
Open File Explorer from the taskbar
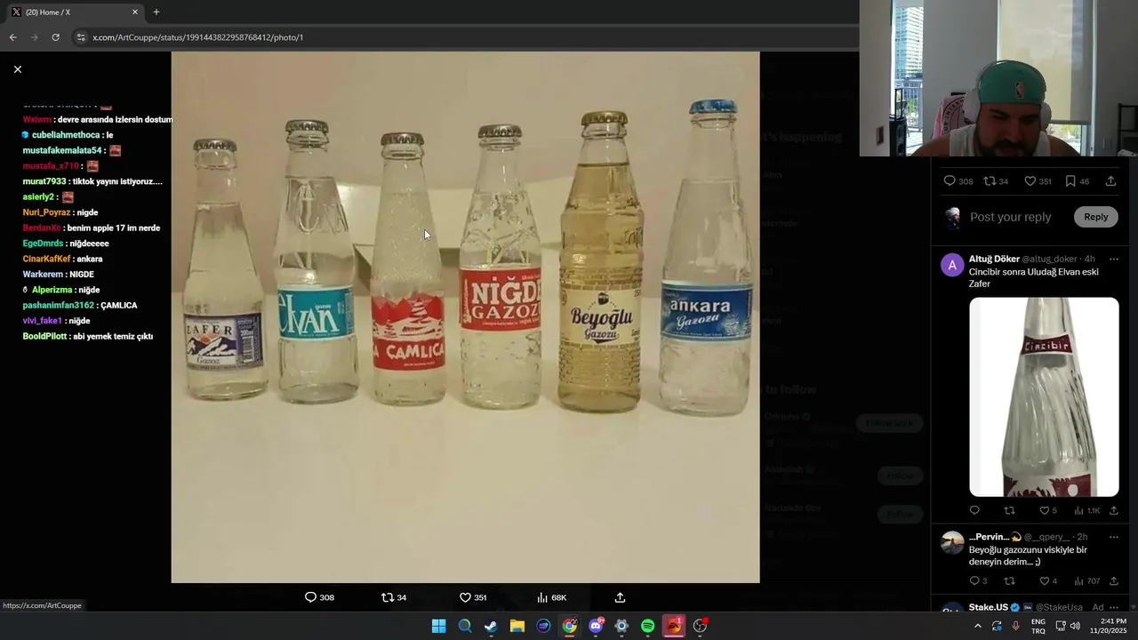(x=517, y=626)
